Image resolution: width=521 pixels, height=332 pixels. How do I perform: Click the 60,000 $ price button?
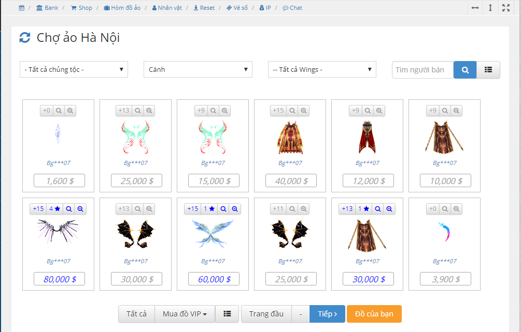(214, 279)
